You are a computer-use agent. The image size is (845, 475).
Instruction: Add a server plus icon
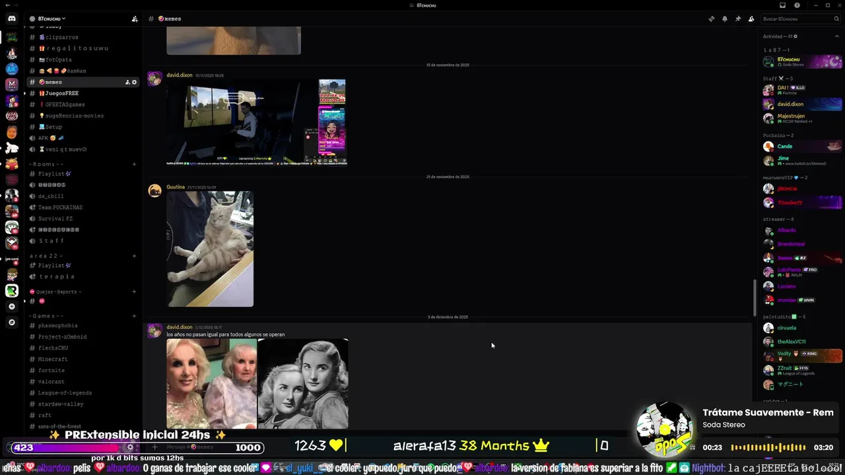[12, 307]
